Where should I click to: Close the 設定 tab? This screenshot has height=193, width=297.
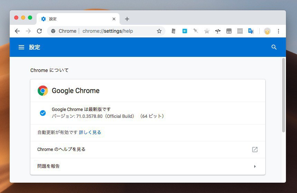[x=114, y=19]
